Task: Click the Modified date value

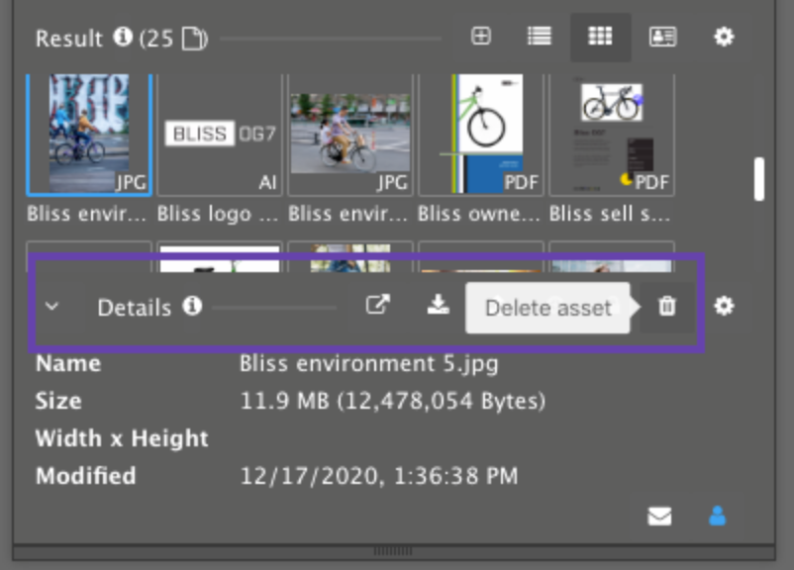Action: coord(379,476)
